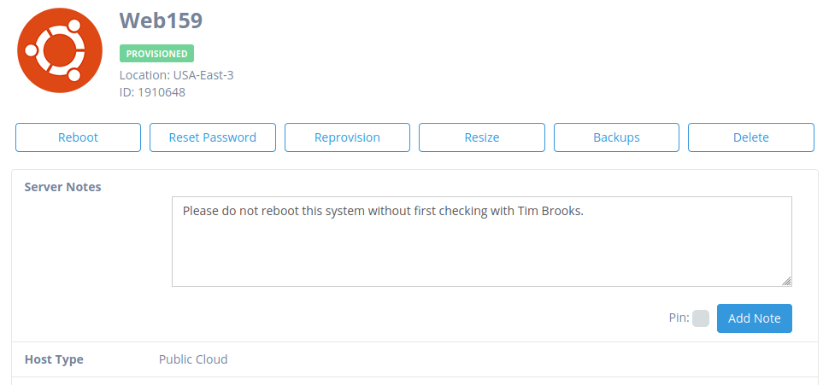Click the green PROVISIONED status badge
The image size is (829, 385).
pyautogui.click(x=157, y=53)
